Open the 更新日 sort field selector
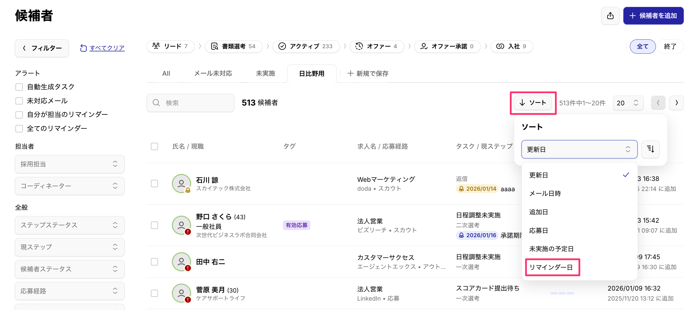The image size is (699, 310). (579, 149)
